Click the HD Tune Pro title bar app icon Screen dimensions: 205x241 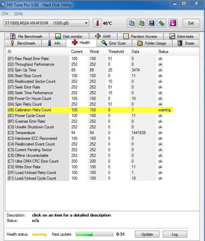3,5
